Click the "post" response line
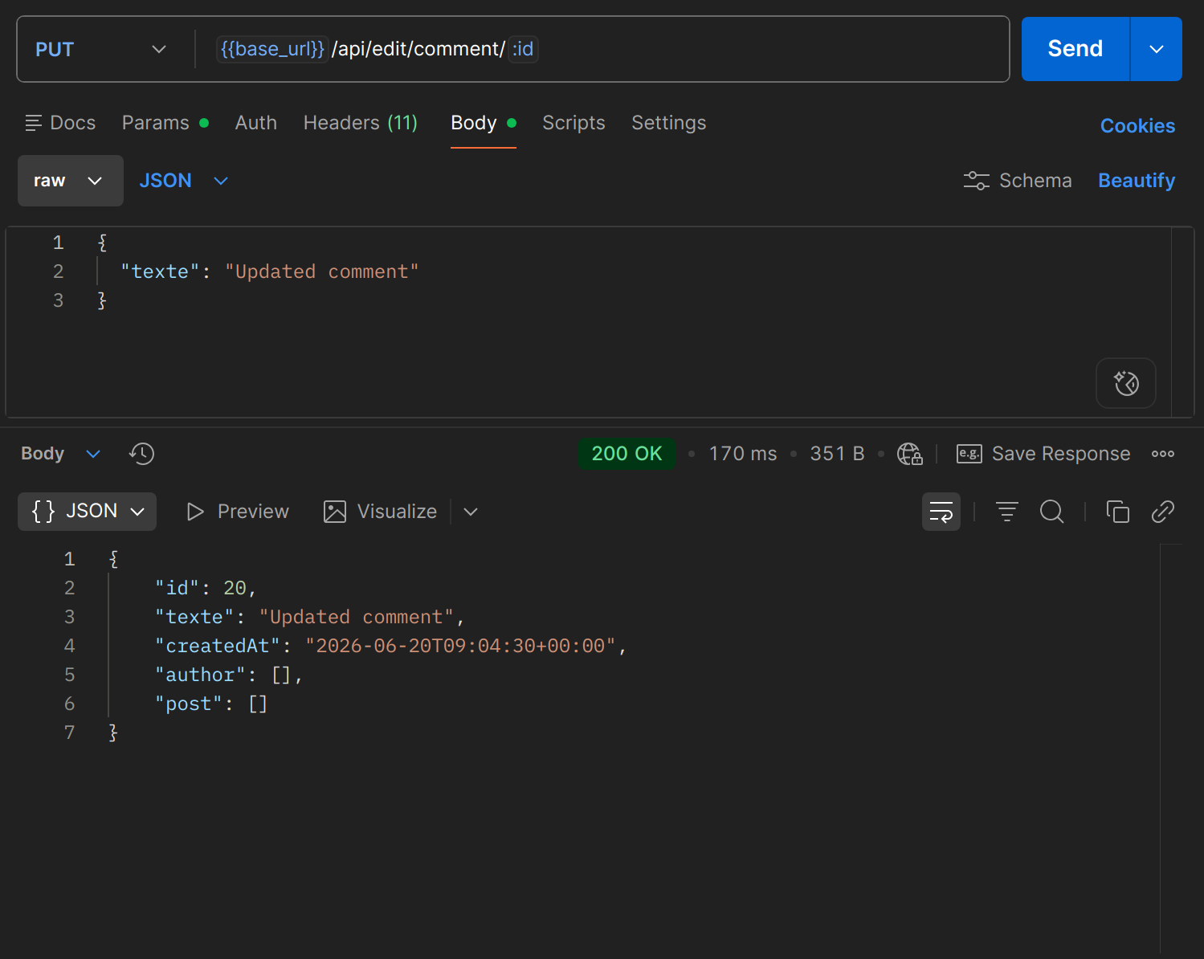Image resolution: width=1204 pixels, height=959 pixels. click(x=211, y=704)
